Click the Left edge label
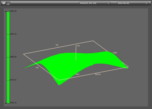This screenshot has width=152, height=109. click(37, 67)
